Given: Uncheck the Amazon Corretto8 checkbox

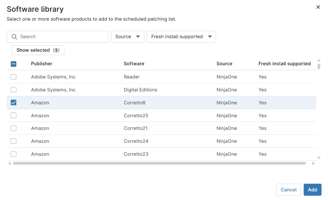Looking at the screenshot, I should (x=13, y=102).
